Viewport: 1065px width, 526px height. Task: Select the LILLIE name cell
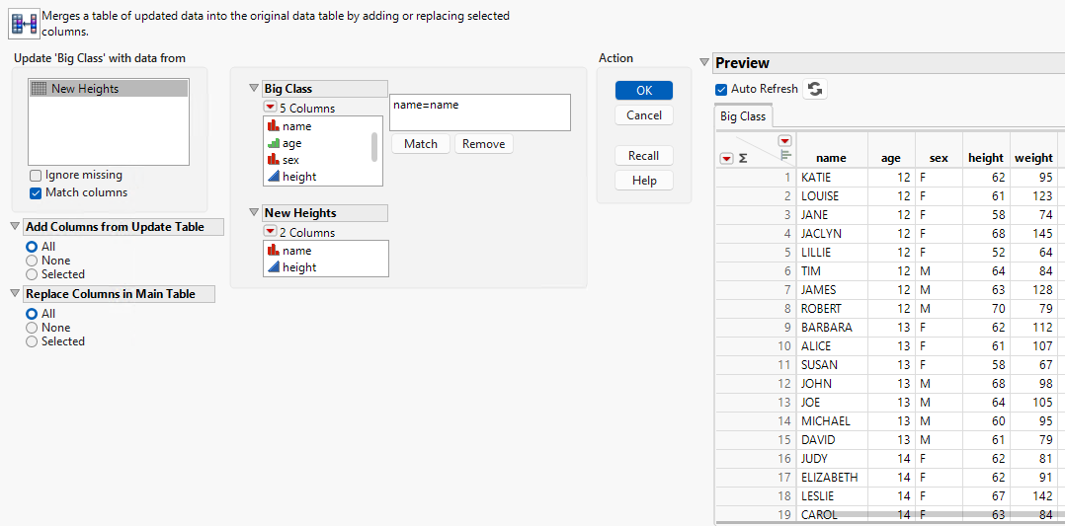coord(832,253)
